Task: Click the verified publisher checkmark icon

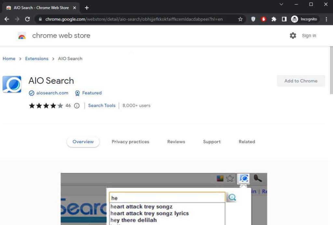Action: [31, 93]
